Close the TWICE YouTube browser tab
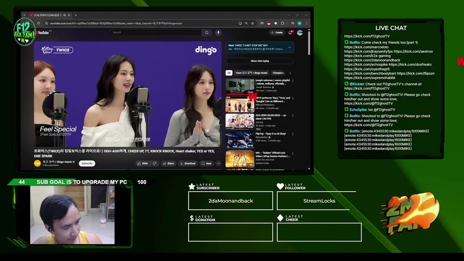 (69, 15)
